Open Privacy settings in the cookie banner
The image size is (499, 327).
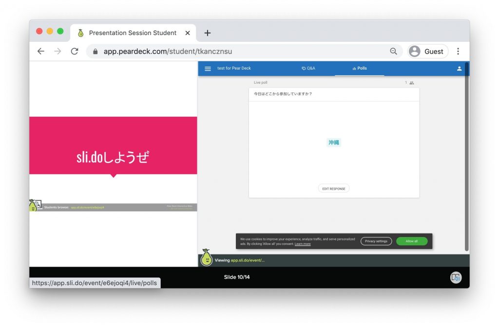point(376,241)
